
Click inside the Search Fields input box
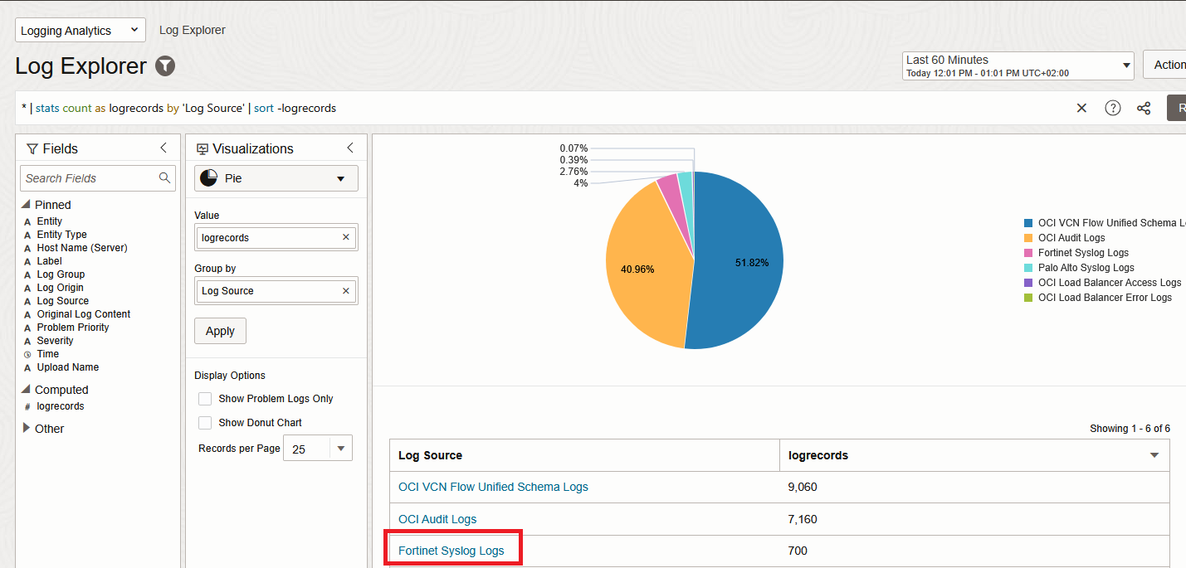[87, 178]
